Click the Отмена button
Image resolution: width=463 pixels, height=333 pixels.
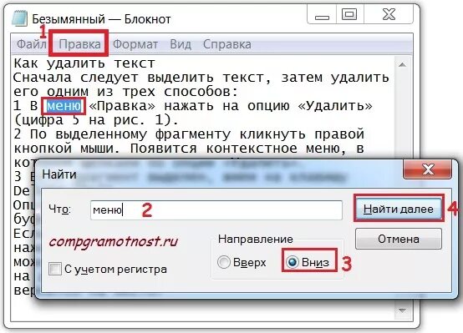(399, 239)
